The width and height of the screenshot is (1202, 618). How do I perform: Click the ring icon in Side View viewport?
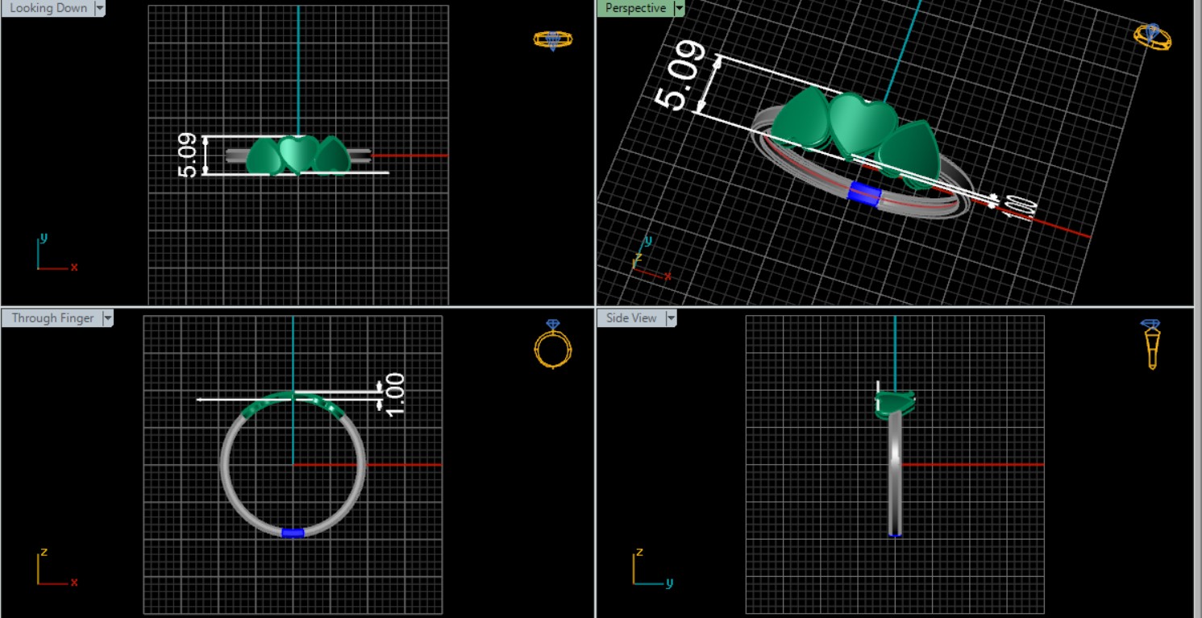point(1151,343)
